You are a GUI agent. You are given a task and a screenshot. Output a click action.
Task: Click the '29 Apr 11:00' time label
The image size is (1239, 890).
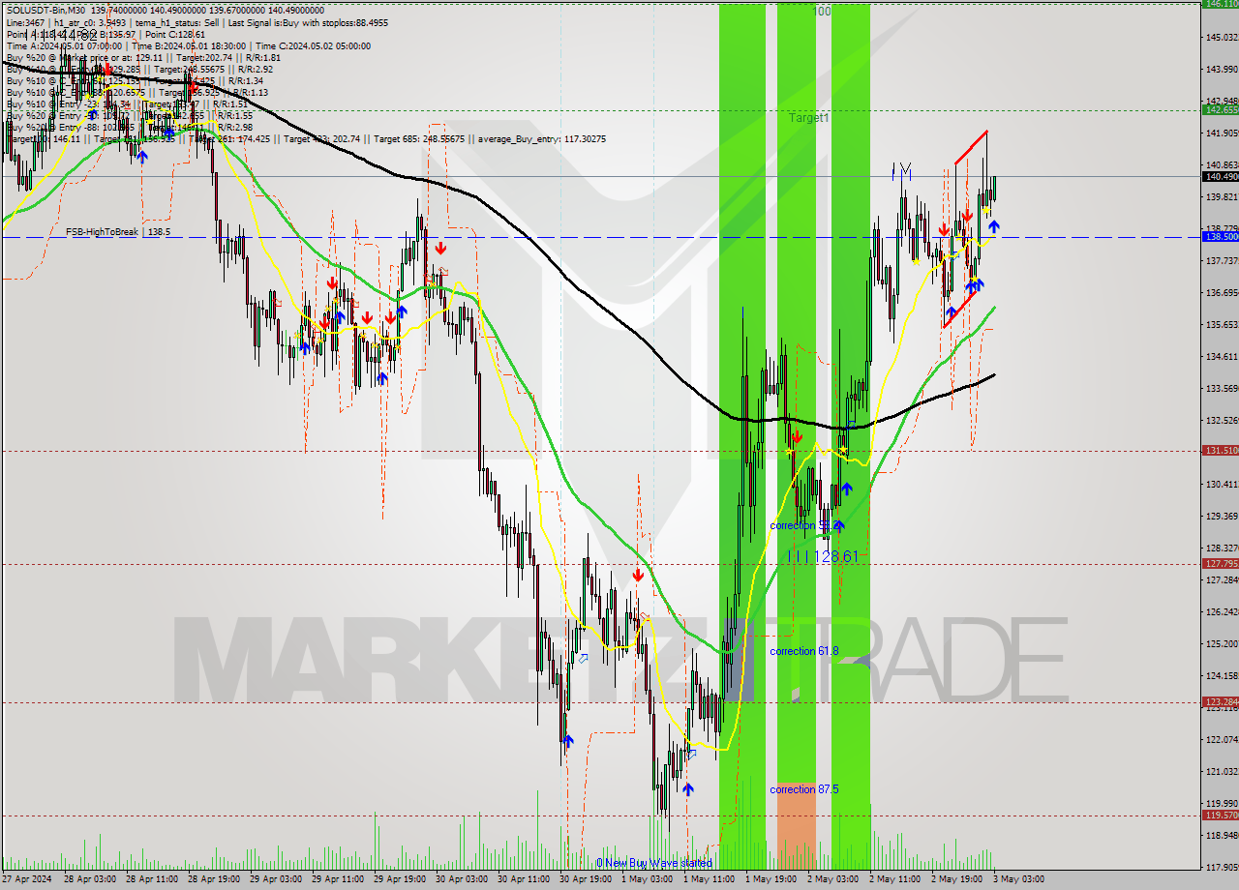(340, 879)
